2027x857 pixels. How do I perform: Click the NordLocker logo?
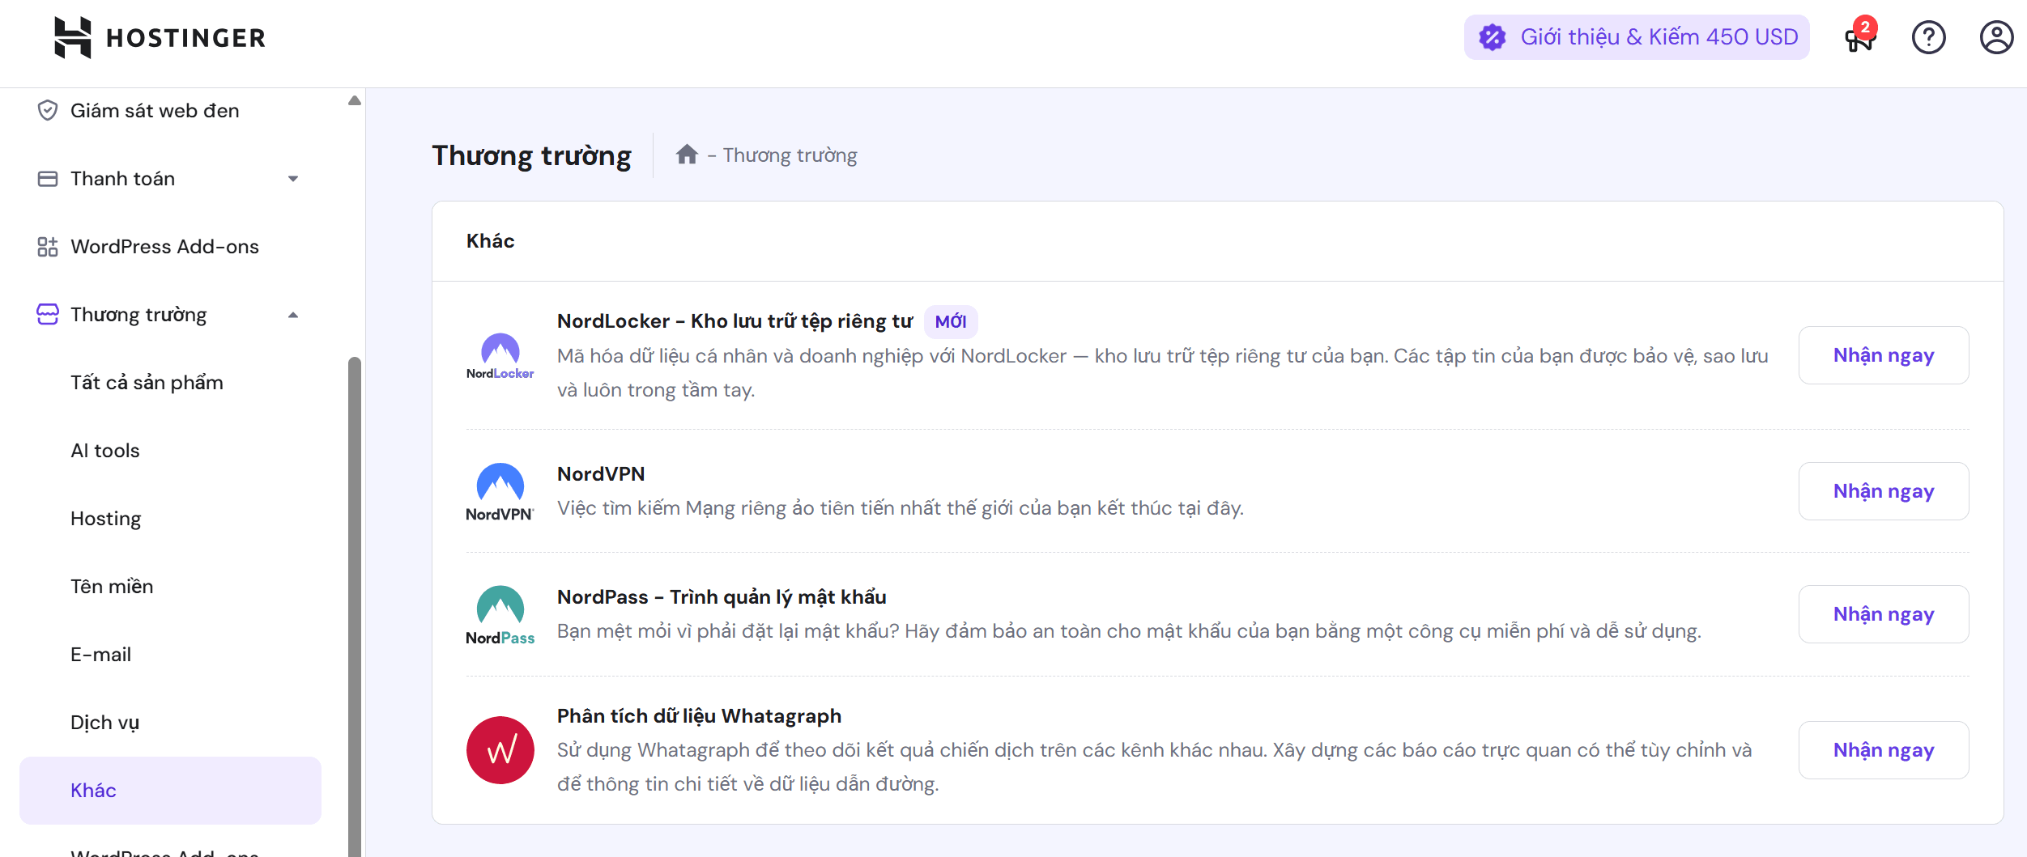point(500,355)
